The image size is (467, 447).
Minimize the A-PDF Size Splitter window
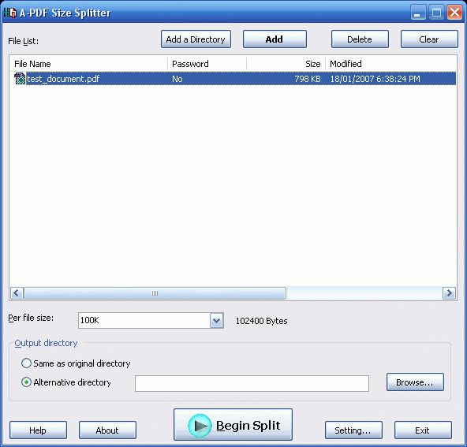418,13
